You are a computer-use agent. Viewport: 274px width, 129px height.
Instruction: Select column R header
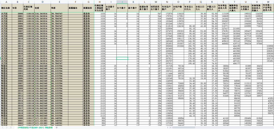pos(212,2)
